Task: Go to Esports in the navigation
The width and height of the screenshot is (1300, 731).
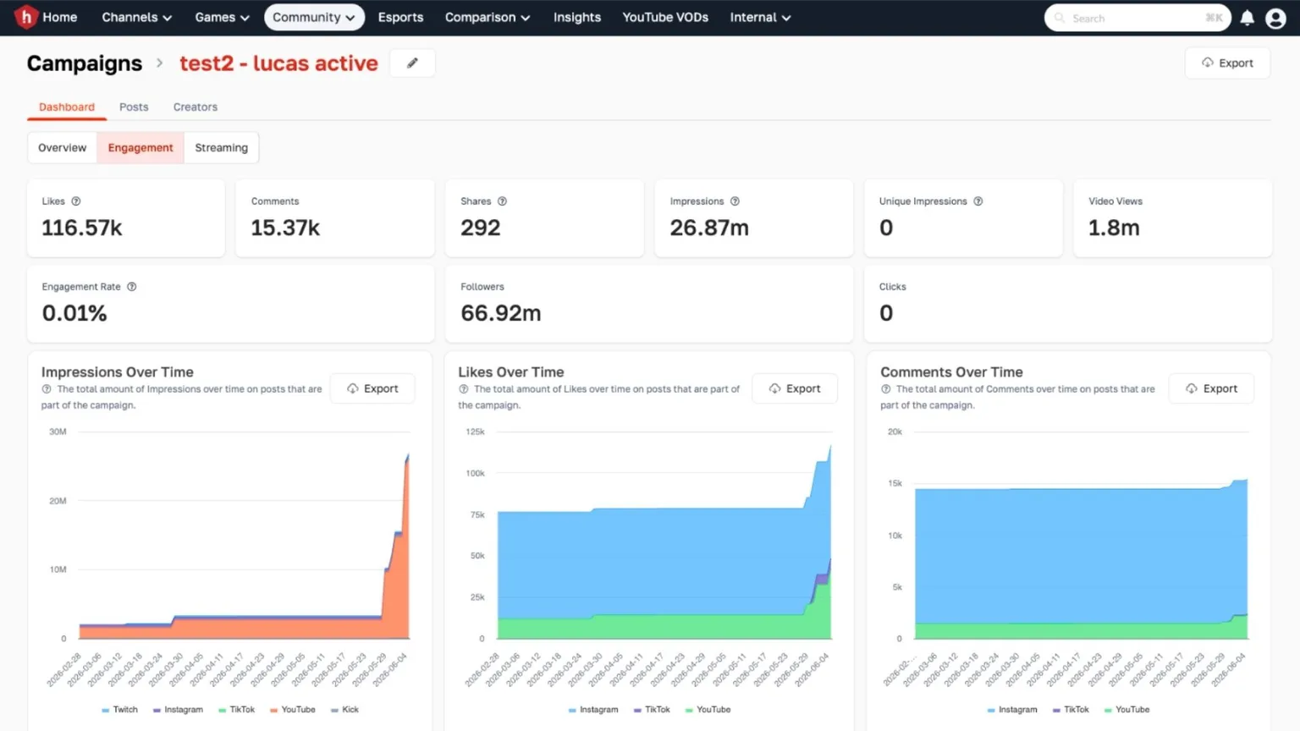Action: [x=400, y=17]
